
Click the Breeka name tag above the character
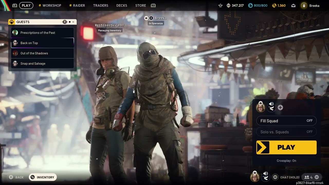[x=161, y=18]
